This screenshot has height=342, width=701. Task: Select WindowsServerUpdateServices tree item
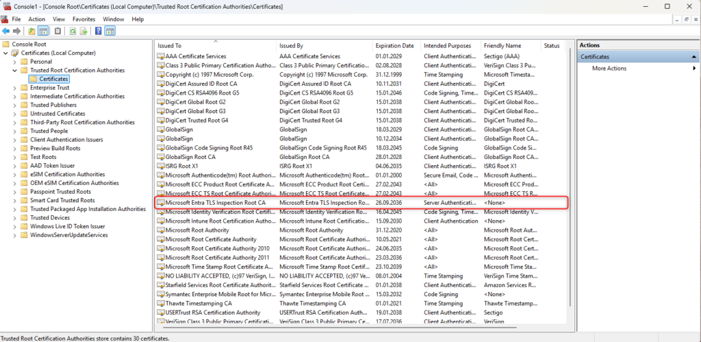pyautogui.click(x=69, y=235)
